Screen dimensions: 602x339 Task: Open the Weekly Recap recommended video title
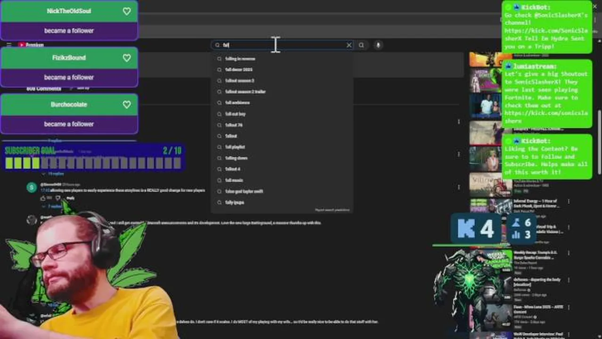pos(536,255)
